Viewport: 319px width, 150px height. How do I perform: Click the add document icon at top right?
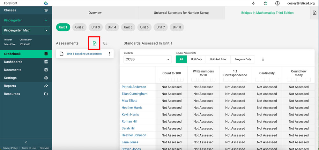pyautogui.click(x=315, y=13)
